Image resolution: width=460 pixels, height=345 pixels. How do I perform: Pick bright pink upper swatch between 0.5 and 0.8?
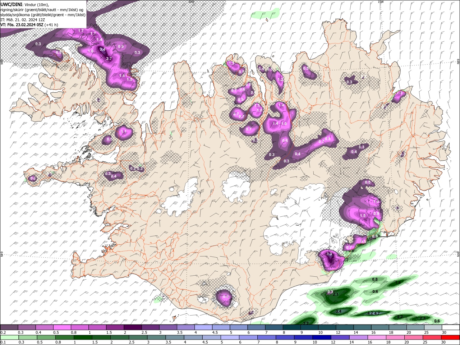(x=62, y=327)
